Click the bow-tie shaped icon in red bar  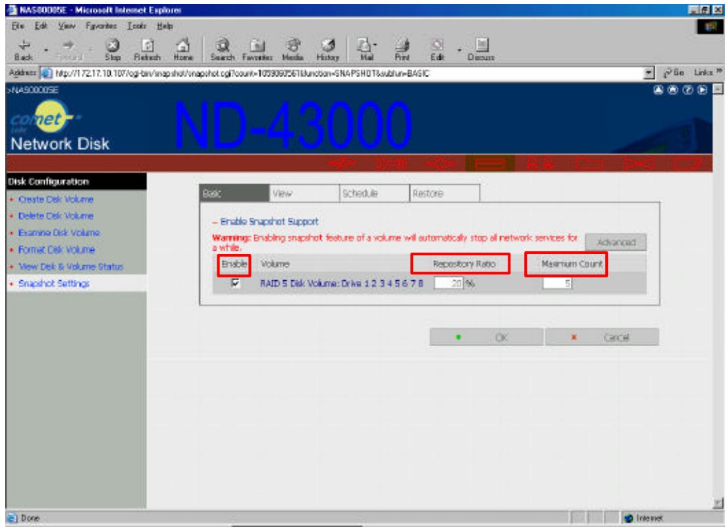tap(639, 163)
